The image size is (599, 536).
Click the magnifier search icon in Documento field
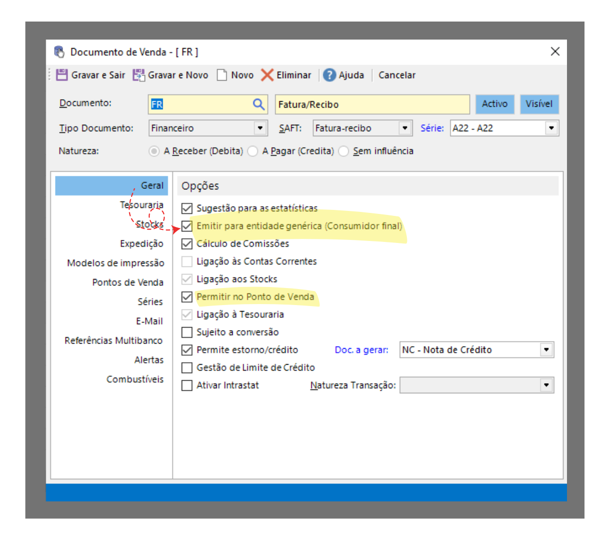pos(258,104)
